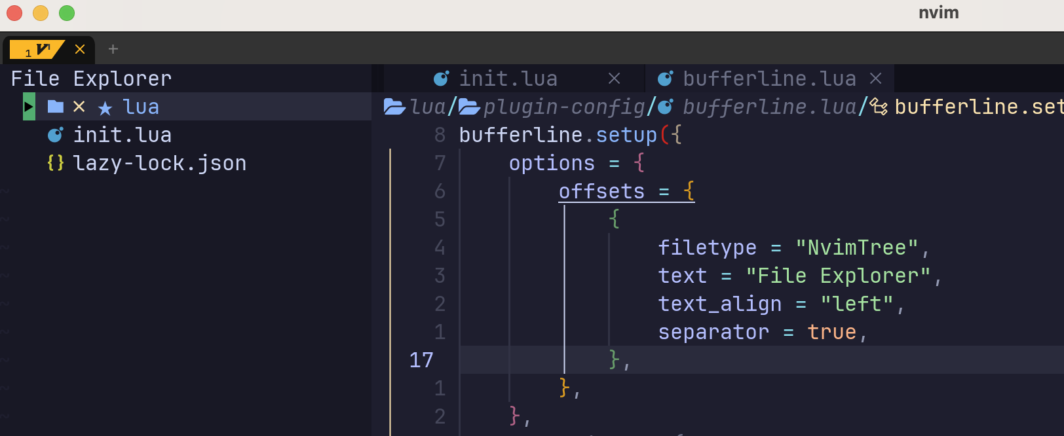Click the Lua icon on bufferline.lua tab
1064x436 pixels.
pyautogui.click(x=665, y=79)
